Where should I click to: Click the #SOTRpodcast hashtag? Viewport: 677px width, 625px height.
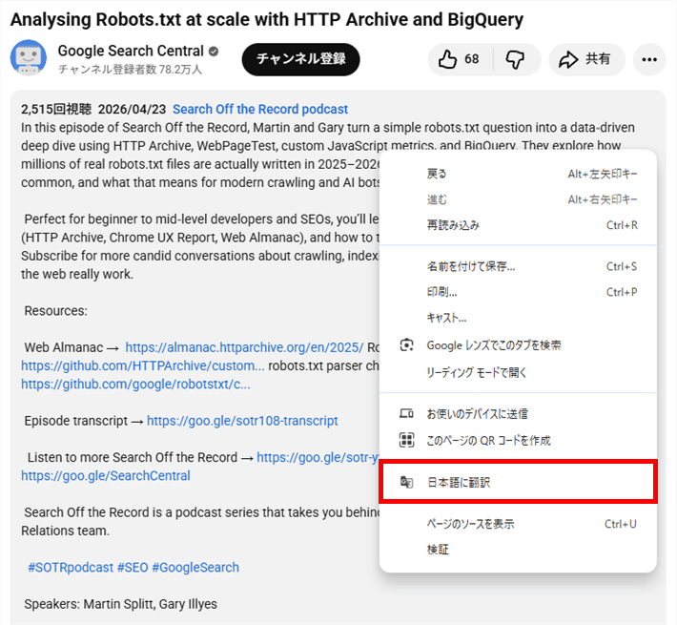point(71,567)
